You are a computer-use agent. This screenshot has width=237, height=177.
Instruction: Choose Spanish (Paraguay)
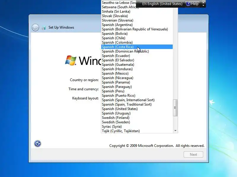point(137,87)
